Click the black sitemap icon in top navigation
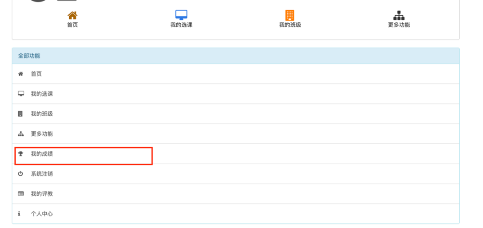The height and width of the screenshot is (228, 483). [x=399, y=15]
